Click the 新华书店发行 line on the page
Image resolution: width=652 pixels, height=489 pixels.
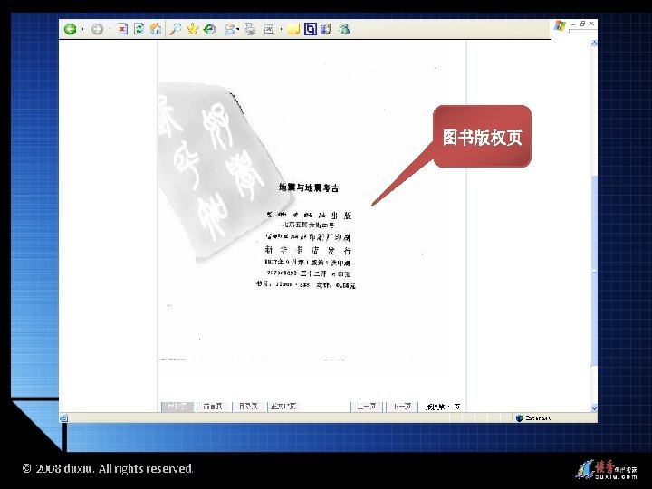click(308, 250)
